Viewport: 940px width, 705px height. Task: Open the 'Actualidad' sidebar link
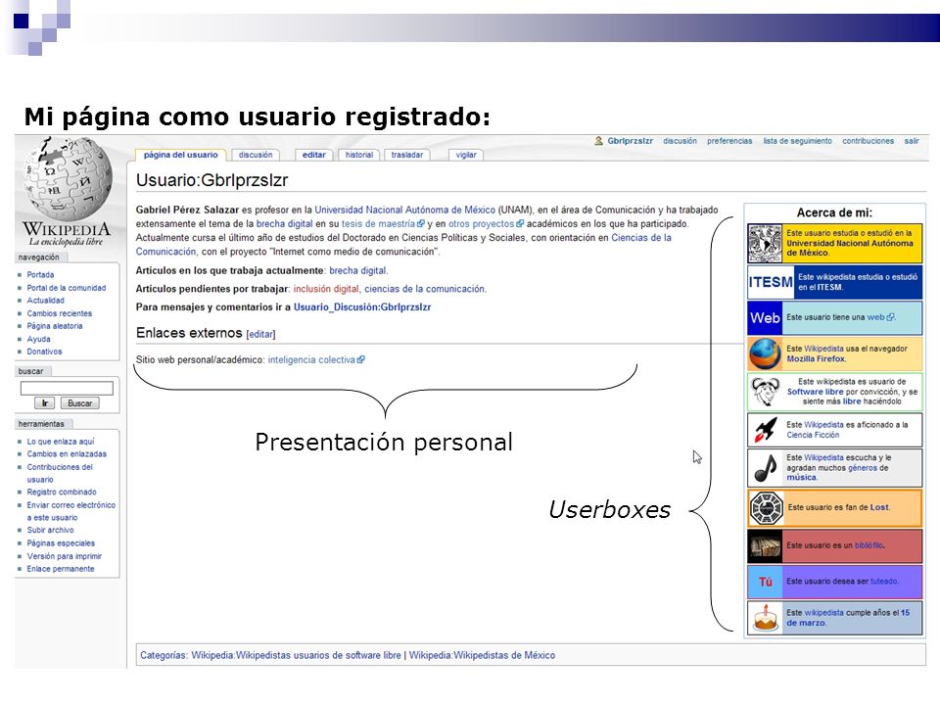pos(45,301)
